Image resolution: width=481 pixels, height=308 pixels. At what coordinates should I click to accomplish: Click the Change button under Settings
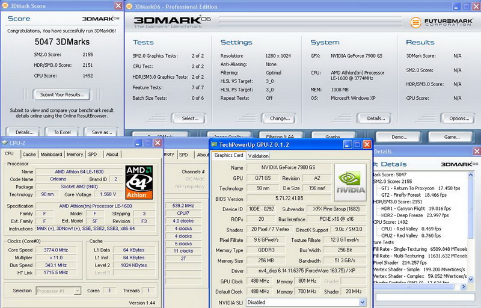280,118
